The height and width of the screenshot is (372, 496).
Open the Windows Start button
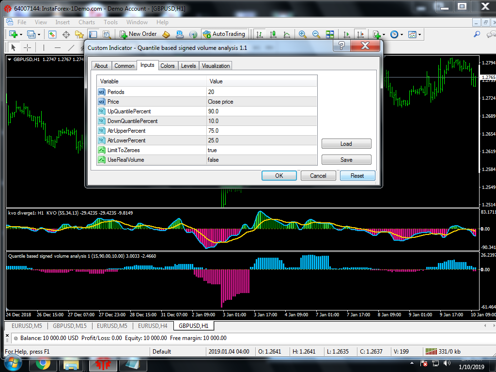coord(13,364)
